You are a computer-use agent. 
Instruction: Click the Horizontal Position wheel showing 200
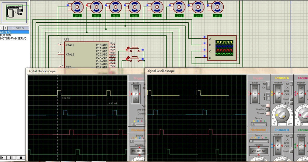click(258, 151)
